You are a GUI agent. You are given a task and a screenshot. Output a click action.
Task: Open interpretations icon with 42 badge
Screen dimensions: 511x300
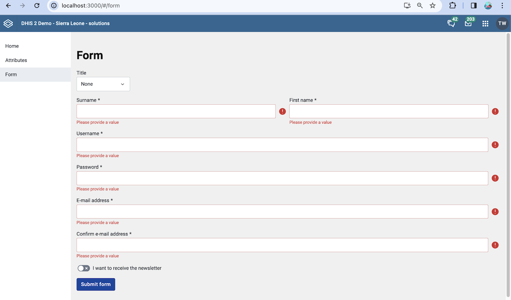[x=451, y=23]
